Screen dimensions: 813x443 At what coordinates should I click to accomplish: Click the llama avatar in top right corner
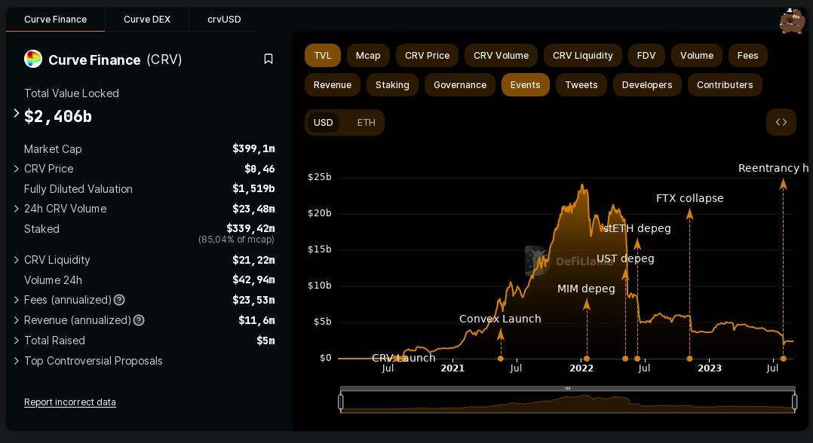click(x=792, y=21)
